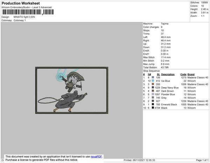Image resolution: width=210 pixels, height=163 pixels.
Task: Click the Max Jump value '6.9 mm'
Action: coord(165,64)
